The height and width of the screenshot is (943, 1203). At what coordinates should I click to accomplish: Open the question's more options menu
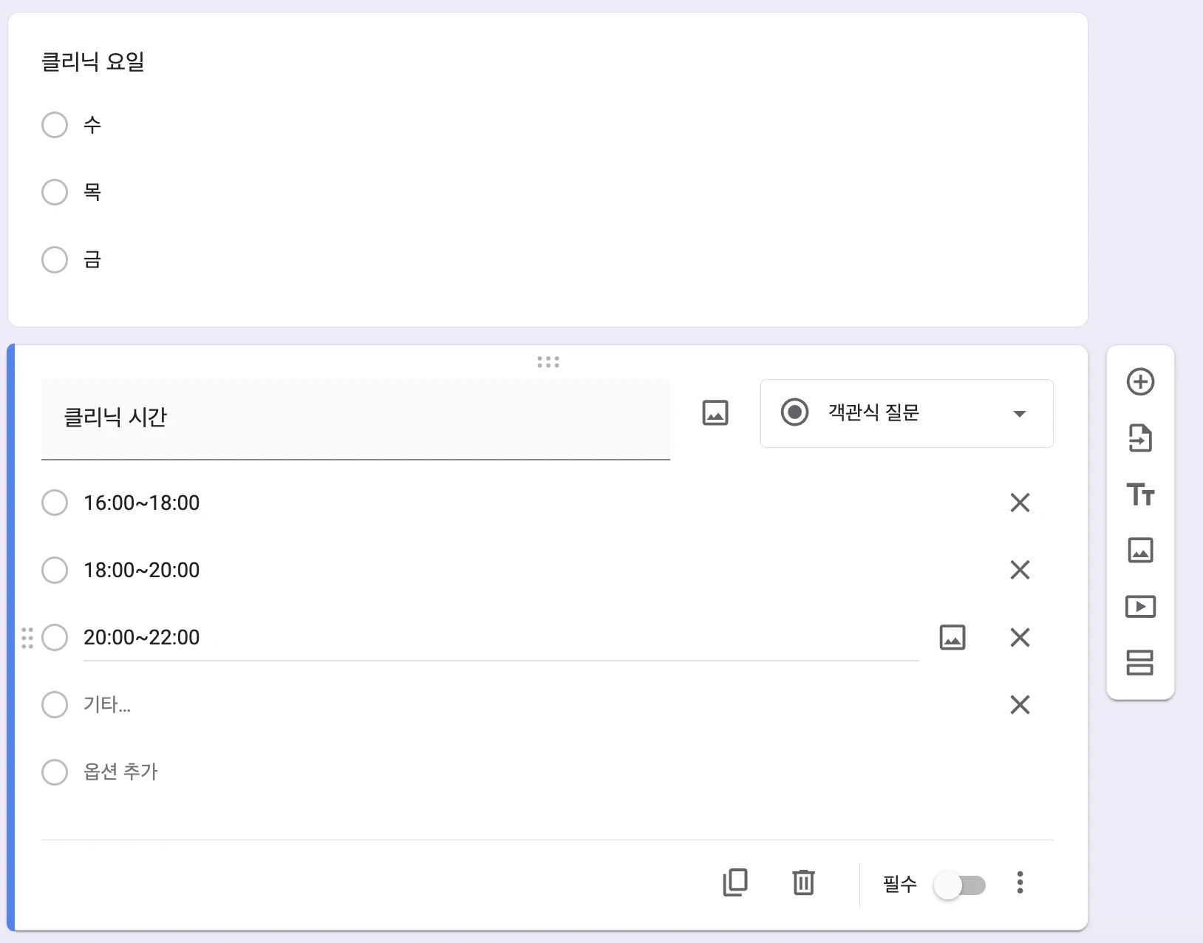point(1020,882)
